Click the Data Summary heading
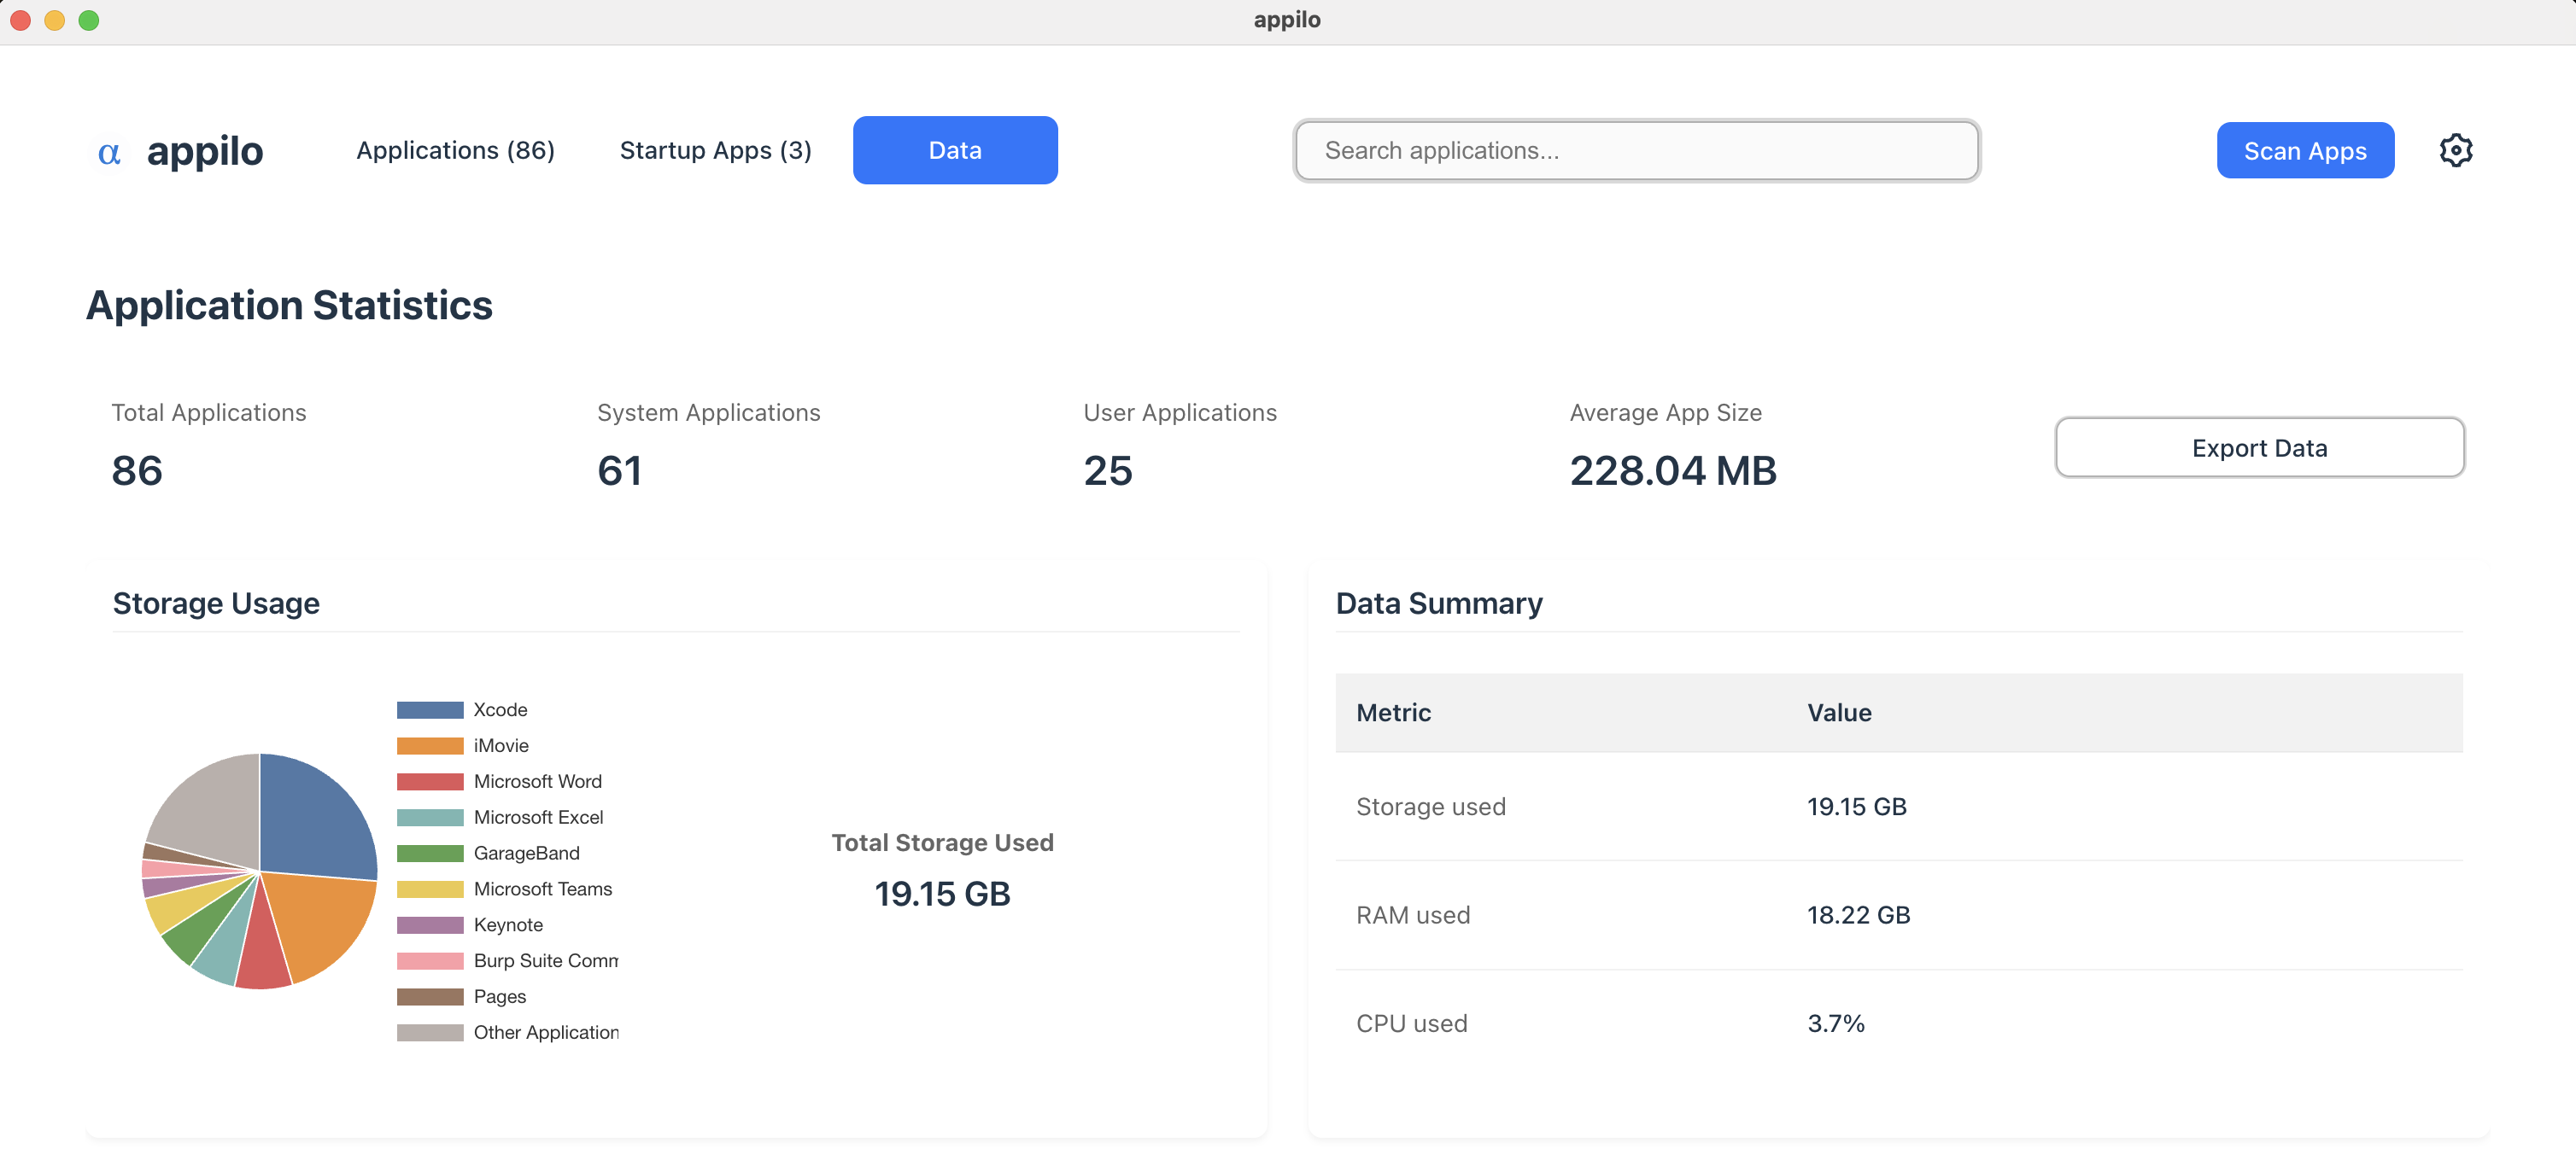The image size is (2576, 1166). point(1439,603)
